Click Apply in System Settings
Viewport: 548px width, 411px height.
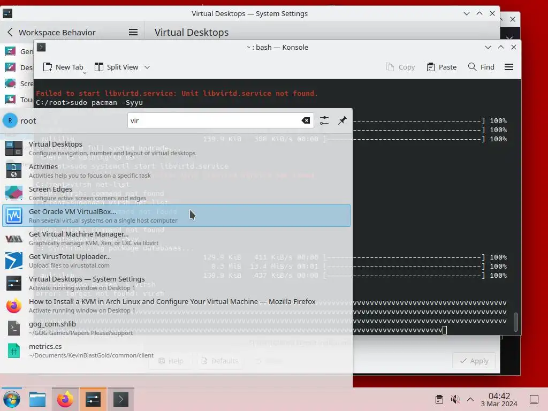[474, 361]
